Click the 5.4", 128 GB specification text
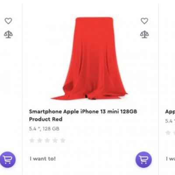Viewport: 175px width, 175px height. click(x=44, y=129)
